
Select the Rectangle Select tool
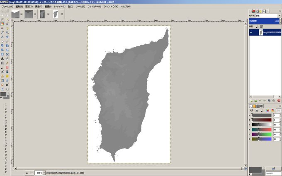2,15
